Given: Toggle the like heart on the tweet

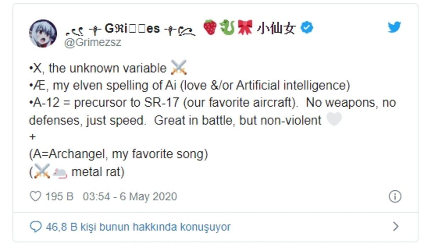Looking at the screenshot, I should (35, 195).
